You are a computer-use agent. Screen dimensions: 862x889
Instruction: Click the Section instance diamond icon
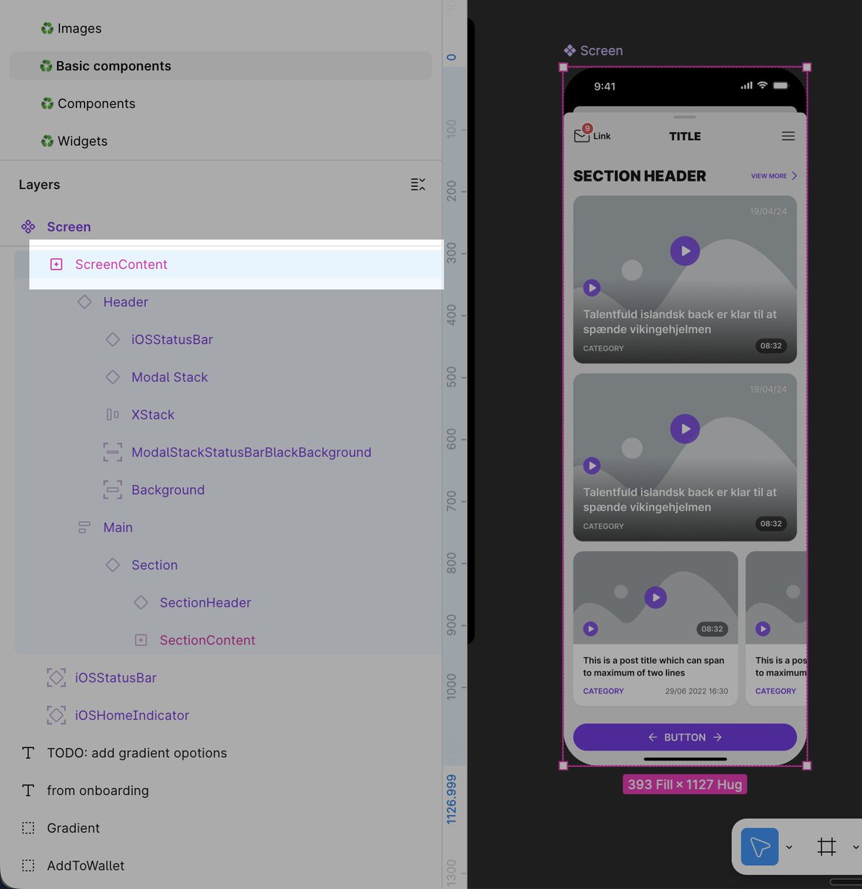pyautogui.click(x=113, y=565)
